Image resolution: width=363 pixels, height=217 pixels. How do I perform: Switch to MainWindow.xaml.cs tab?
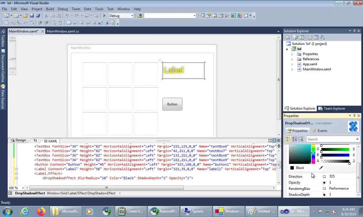(63, 31)
